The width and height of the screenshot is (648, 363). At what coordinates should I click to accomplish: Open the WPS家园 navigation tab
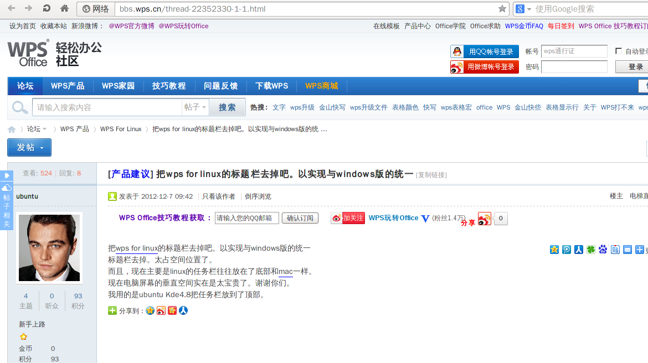(x=118, y=86)
